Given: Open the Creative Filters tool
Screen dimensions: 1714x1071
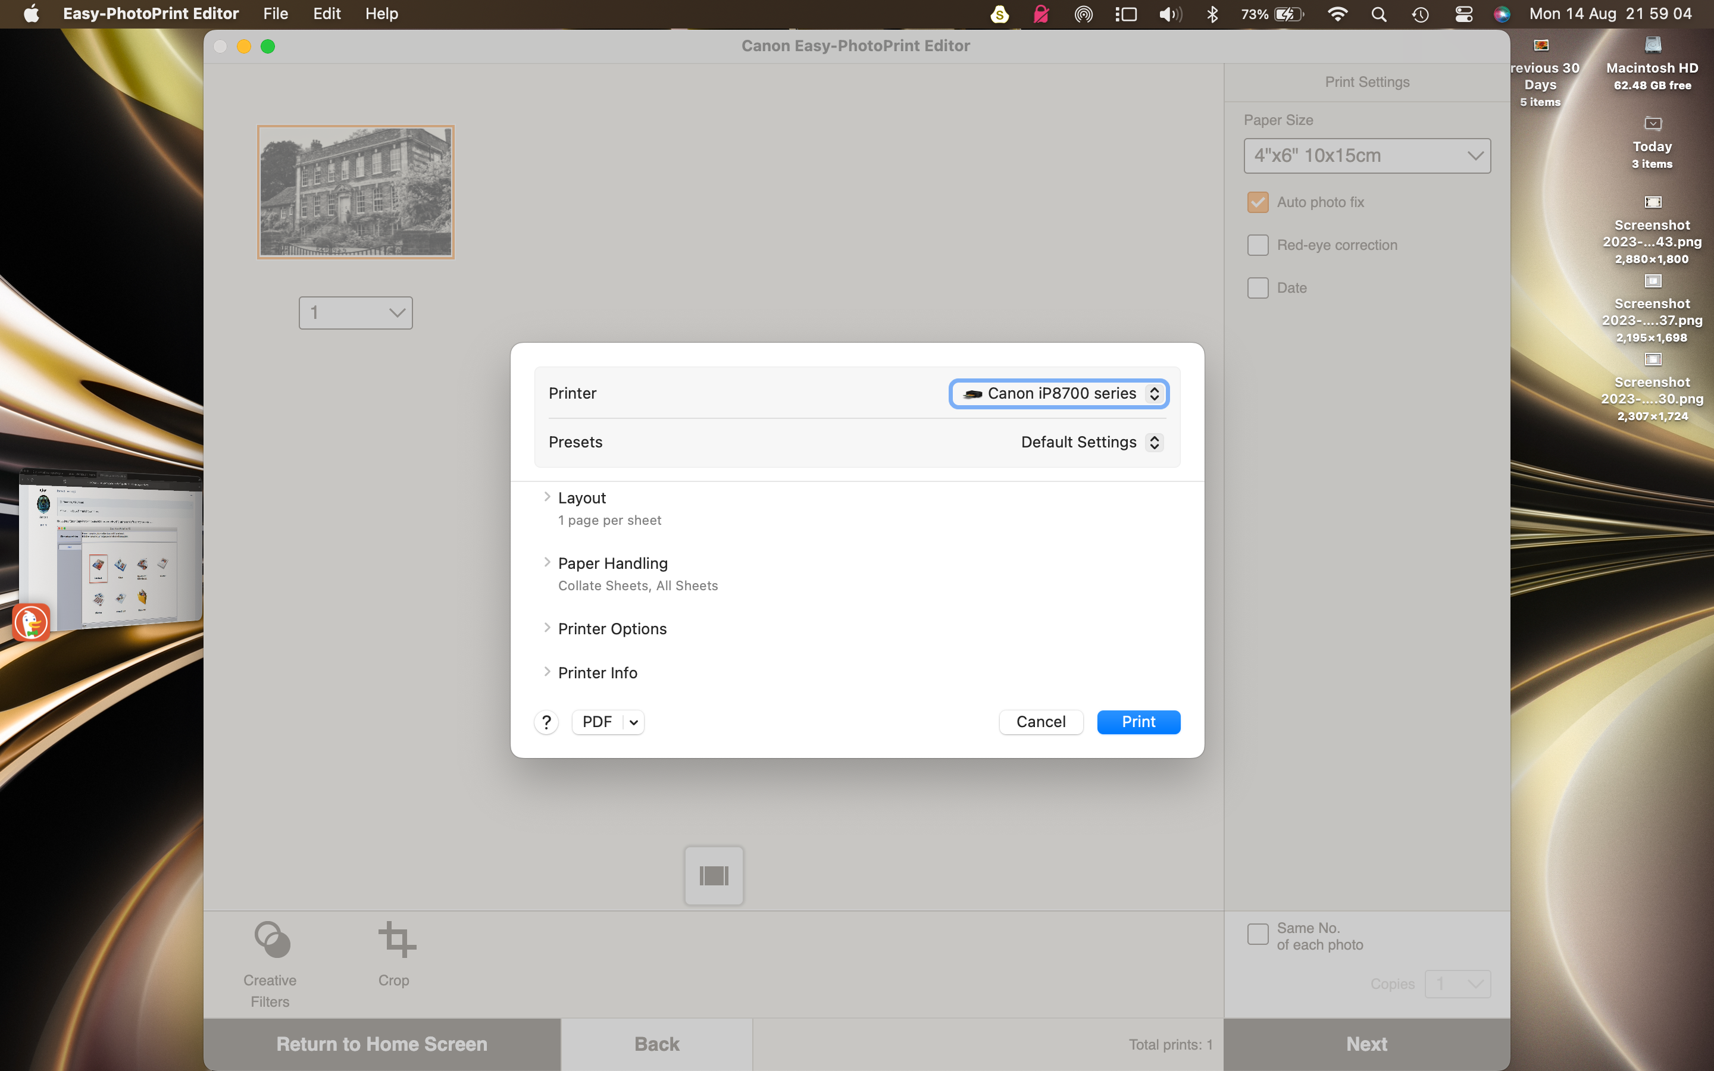Looking at the screenshot, I should click(270, 964).
